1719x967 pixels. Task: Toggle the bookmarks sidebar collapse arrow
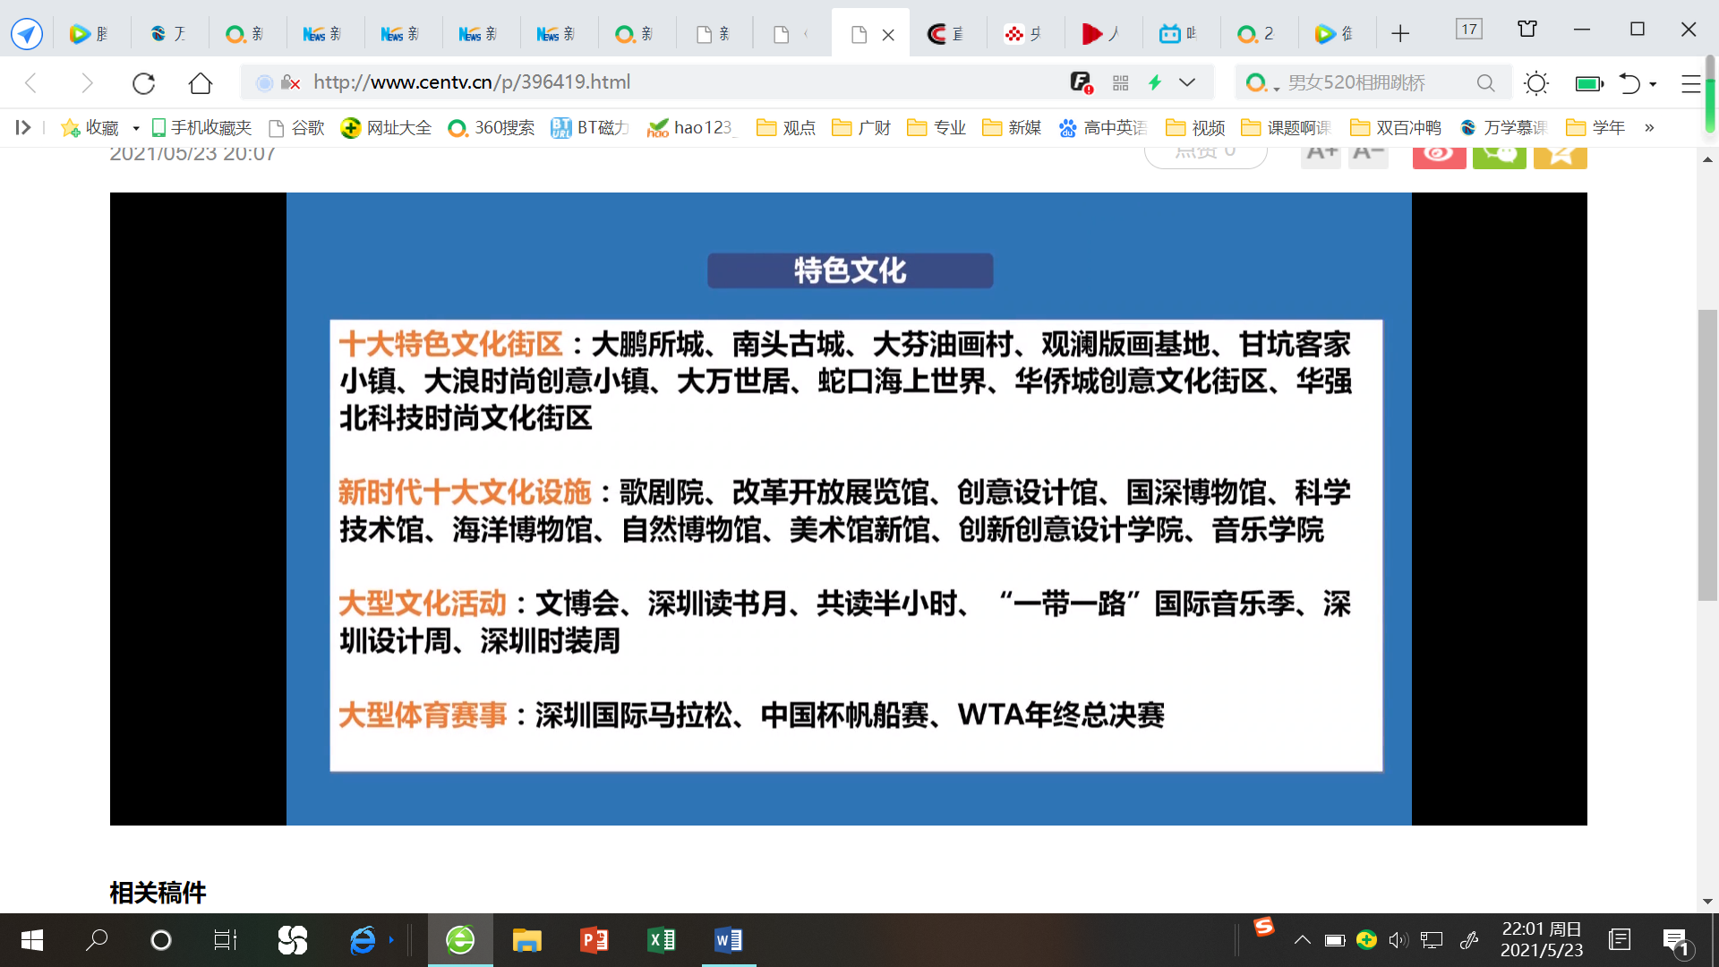[23, 128]
